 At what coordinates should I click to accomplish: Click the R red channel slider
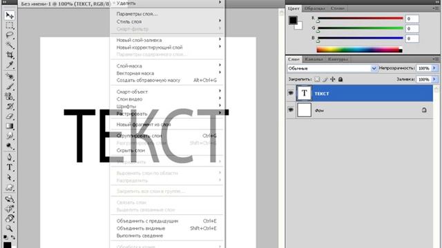click(x=361, y=19)
